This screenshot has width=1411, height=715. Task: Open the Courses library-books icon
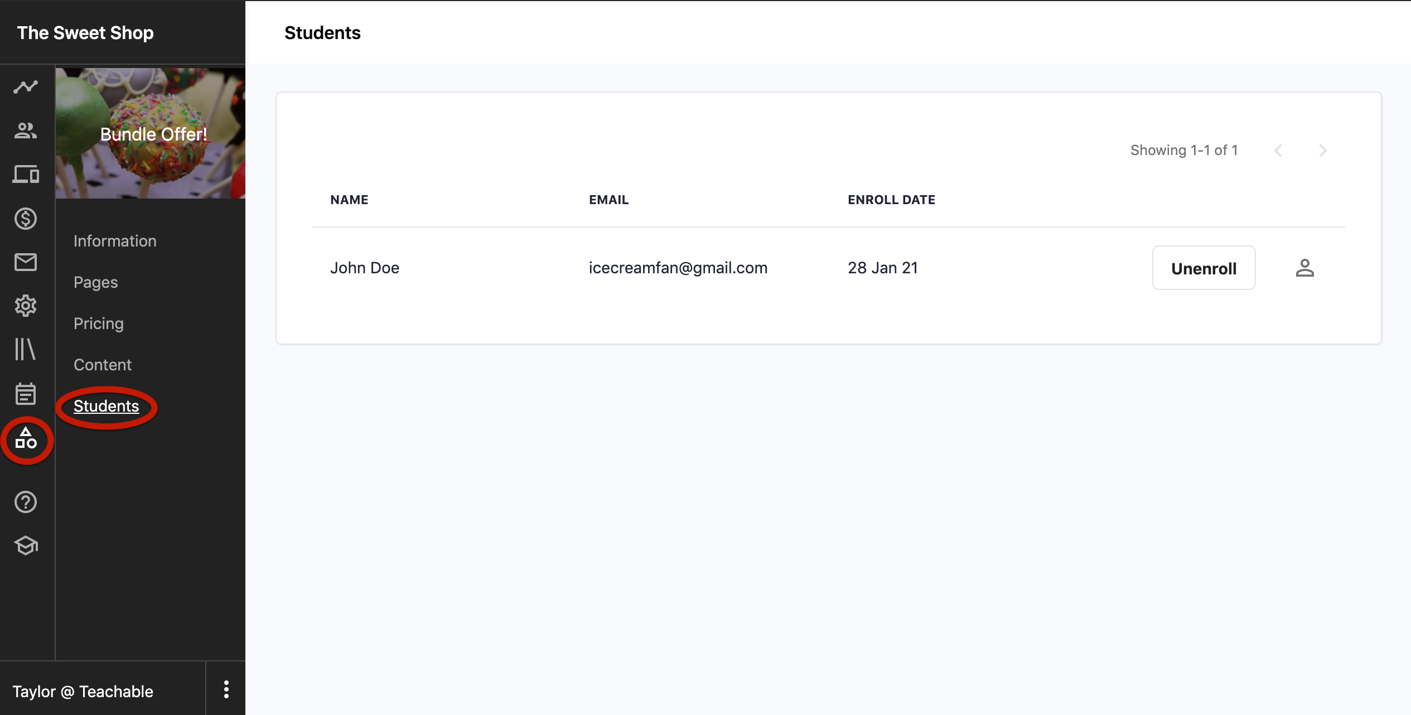coord(26,349)
